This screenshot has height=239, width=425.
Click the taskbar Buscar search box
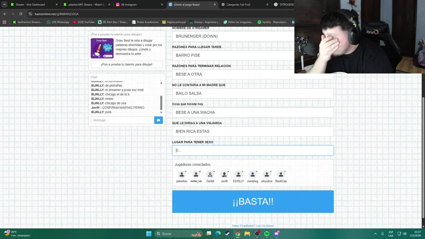pyautogui.click(x=179, y=234)
